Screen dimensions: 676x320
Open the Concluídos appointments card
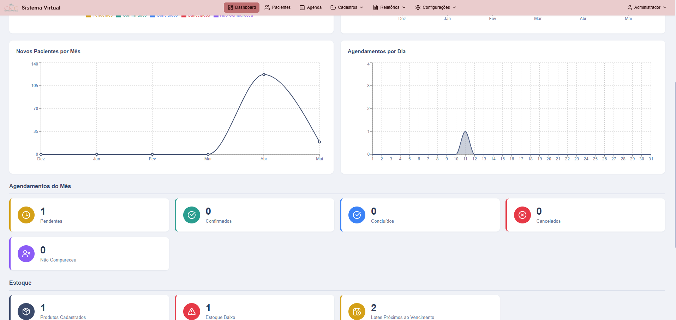point(420,215)
